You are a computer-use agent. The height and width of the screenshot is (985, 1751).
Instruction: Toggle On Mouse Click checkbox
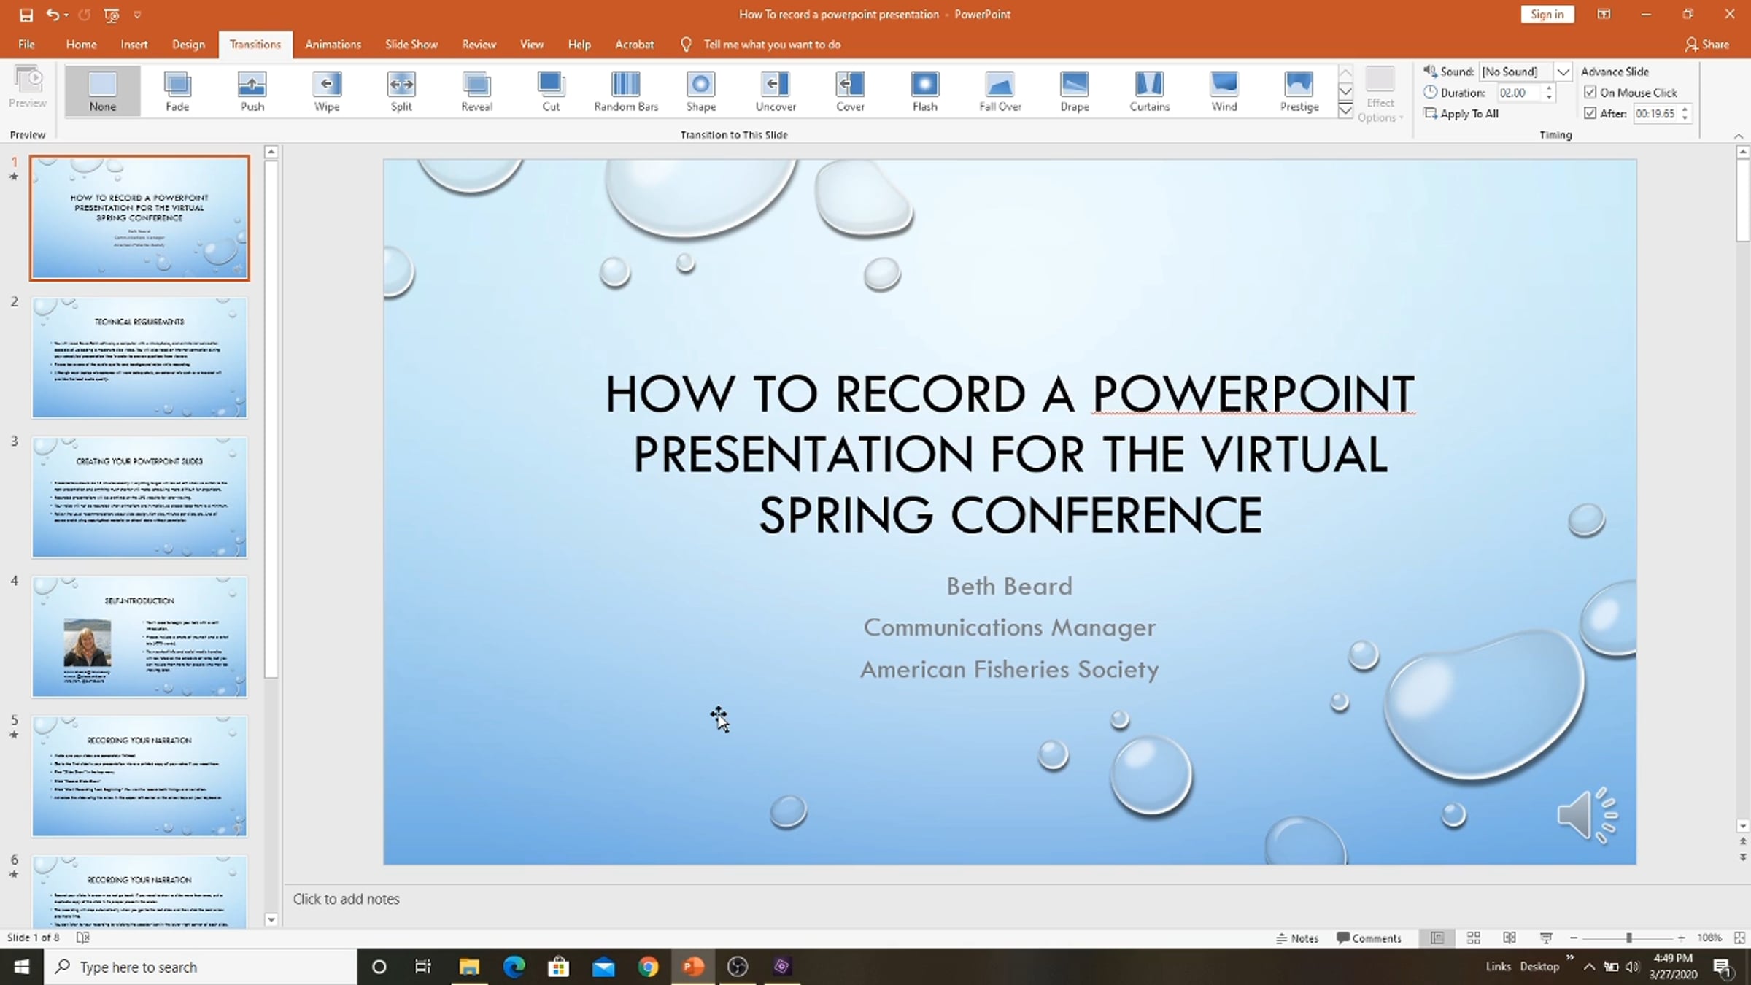1590,93
